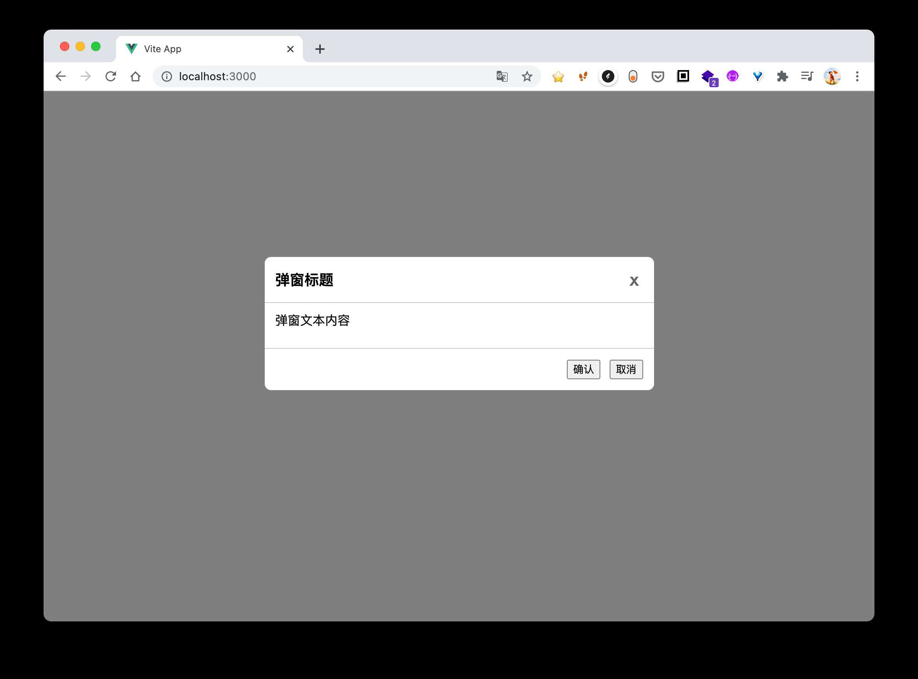Viewport: 918px width, 679px height.
Task: Click the dialog text 弹窗文本内容
Action: point(312,320)
